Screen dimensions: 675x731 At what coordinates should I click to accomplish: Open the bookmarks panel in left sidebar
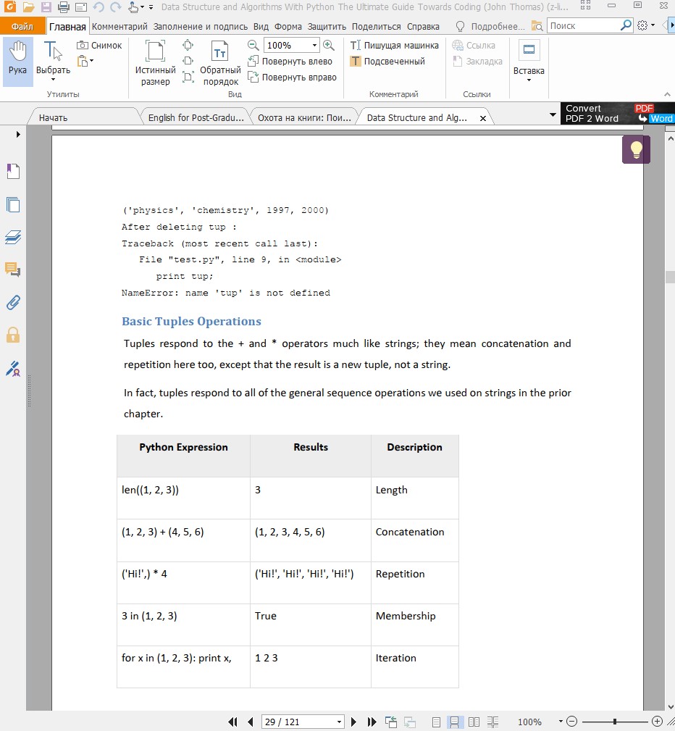coord(13,172)
